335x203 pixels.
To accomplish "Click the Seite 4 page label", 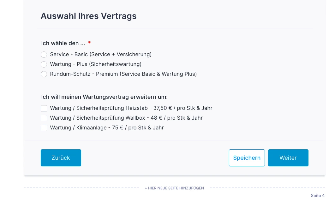I will 318,195.
